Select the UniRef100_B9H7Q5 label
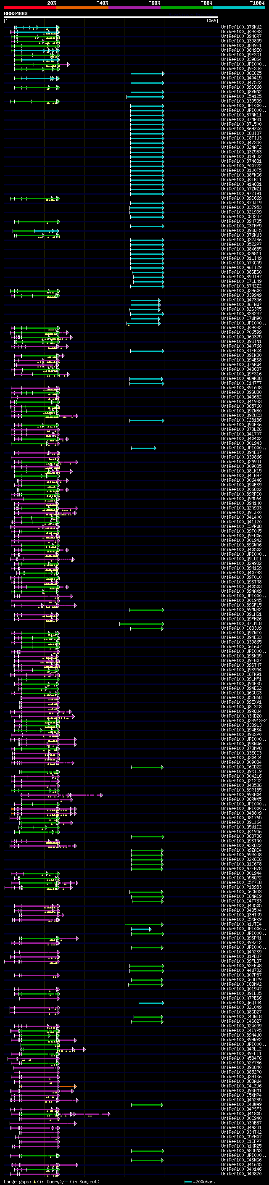This screenshot has width=269, height=1185. coord(241,221)
